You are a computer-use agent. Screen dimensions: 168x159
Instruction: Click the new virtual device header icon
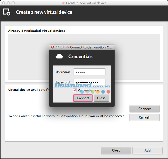(x=7, y=12)
